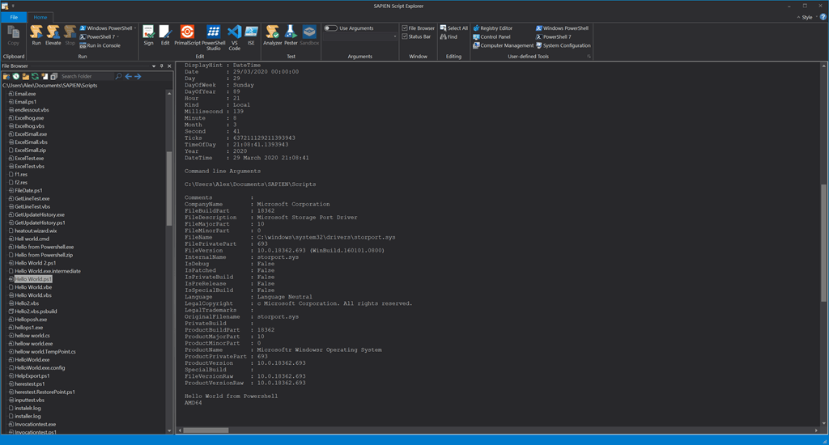The height and width of the screenshot is (445, 829).
Task: Run the script Analyzer
Action: (x=272, y=36)
